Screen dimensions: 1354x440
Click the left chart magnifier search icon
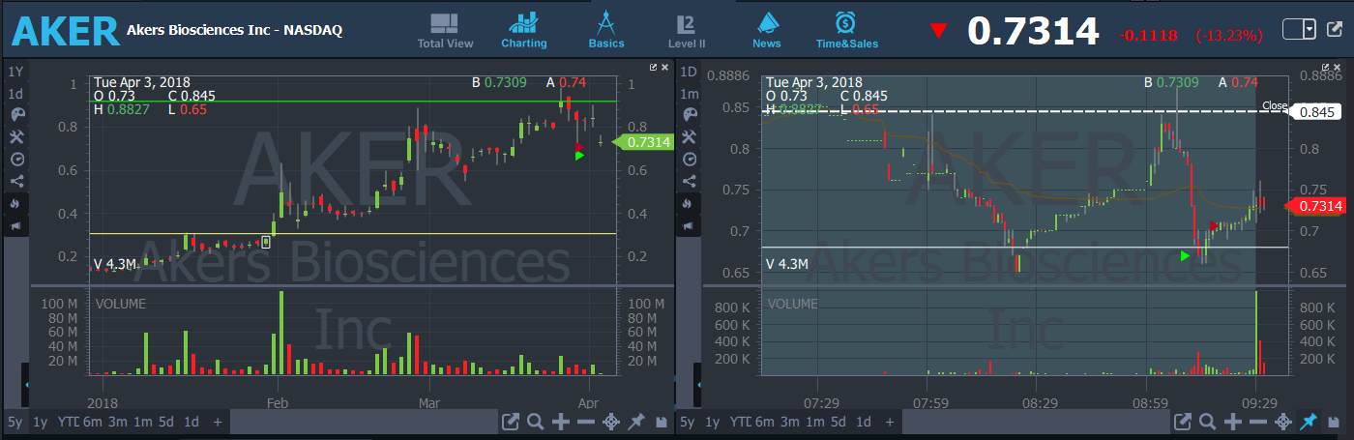[x=536, y=422]
